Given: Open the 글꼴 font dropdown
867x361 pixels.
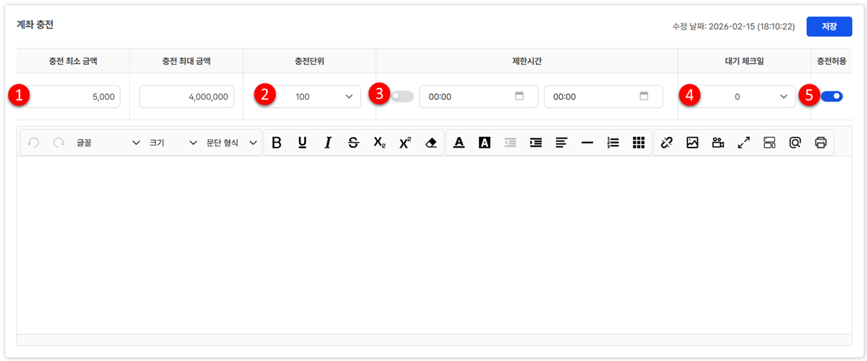Looking at the screenshot, I should point(108,143).
